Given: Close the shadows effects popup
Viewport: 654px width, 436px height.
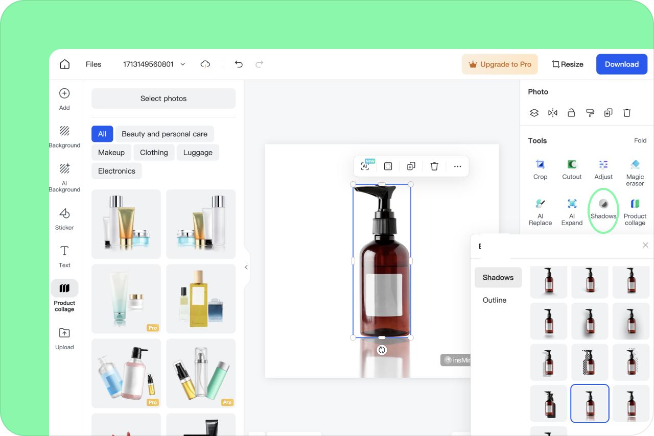Looking at the screenshot, I should [645, 246].
